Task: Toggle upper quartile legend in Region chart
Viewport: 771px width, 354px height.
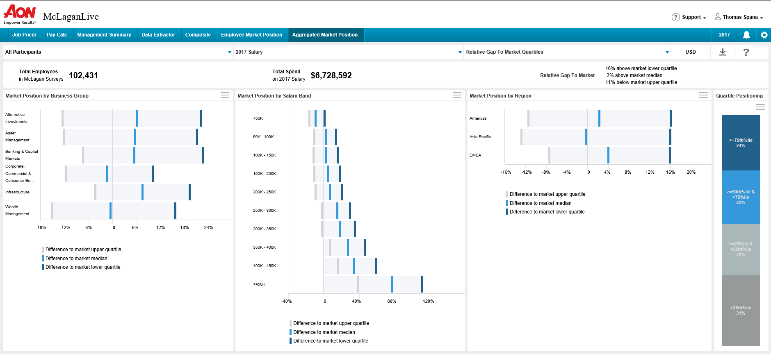Action: (x=545, y=194)
